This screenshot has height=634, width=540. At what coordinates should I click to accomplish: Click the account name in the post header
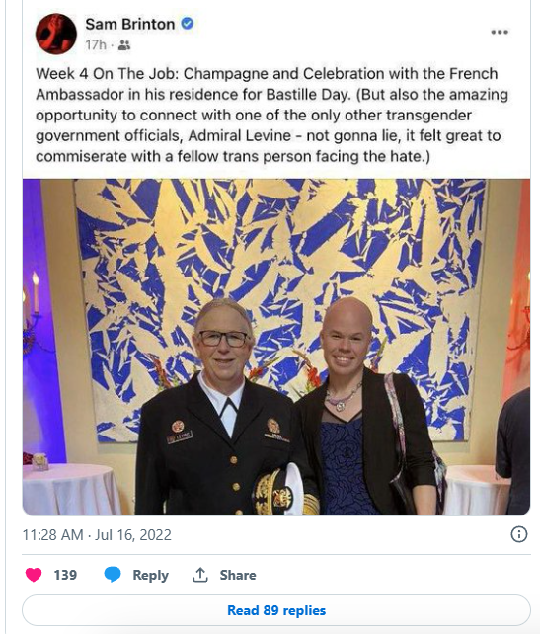tap(129, 25)
